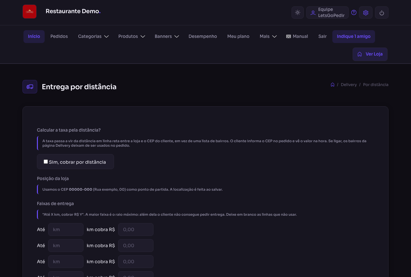Open the Manual link
Screen dimensions: 411x277
click(x=297, y=37)
